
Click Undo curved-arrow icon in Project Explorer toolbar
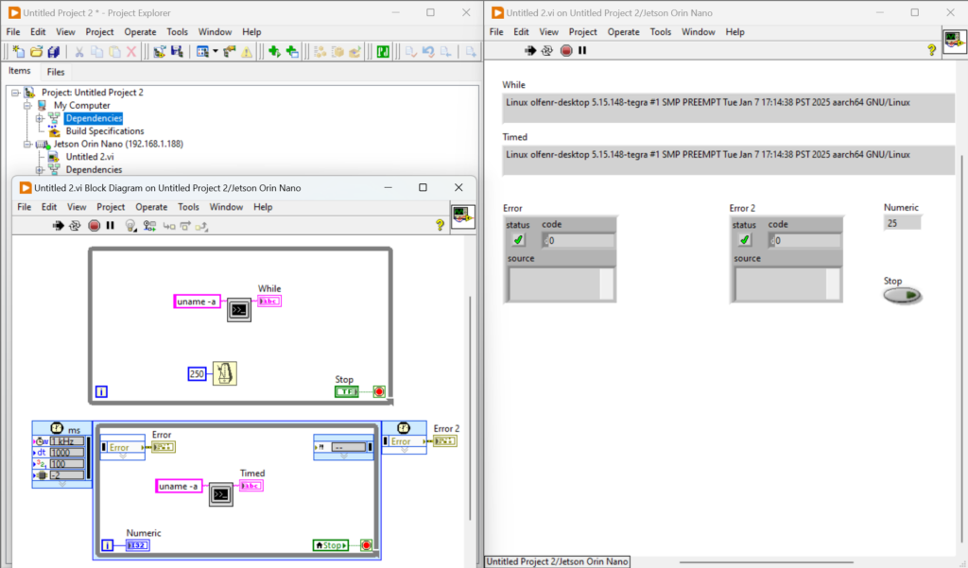pyautogui.click(x=428, y=52)
